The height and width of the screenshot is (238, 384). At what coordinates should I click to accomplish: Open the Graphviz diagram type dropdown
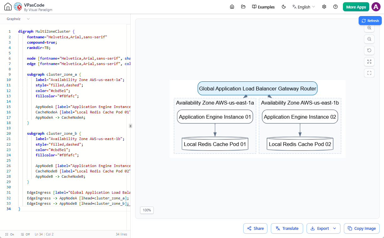pyautogui.click(x=18, y=19)
